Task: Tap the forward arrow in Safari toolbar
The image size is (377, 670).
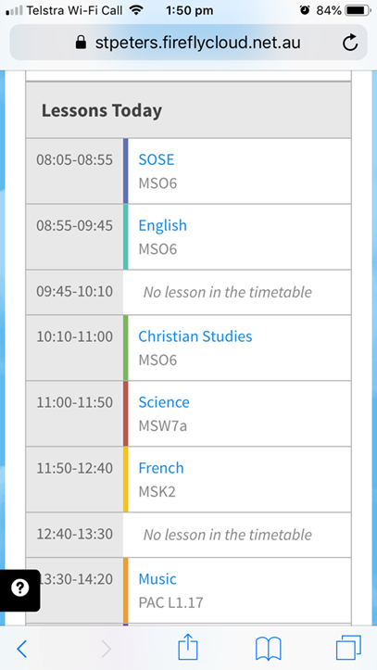Action: (106, 649)
